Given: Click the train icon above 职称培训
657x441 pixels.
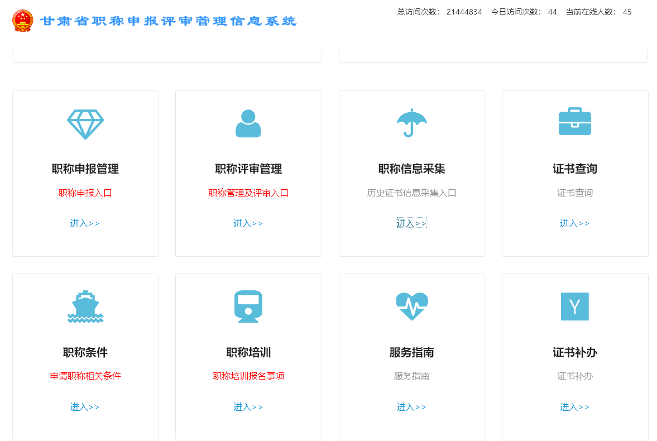Looking at the screenshot, I should (x=248, y=306).
